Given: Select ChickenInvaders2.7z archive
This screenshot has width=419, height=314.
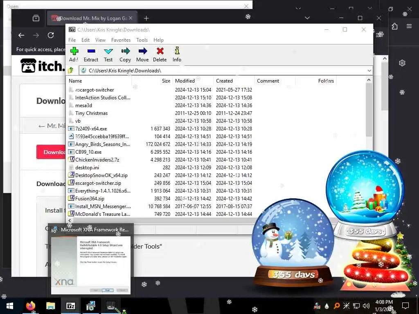Looking at the screenshot, I should tap(97, 160).
